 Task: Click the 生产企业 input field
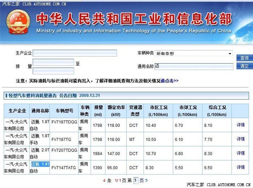tap(75, 53)
